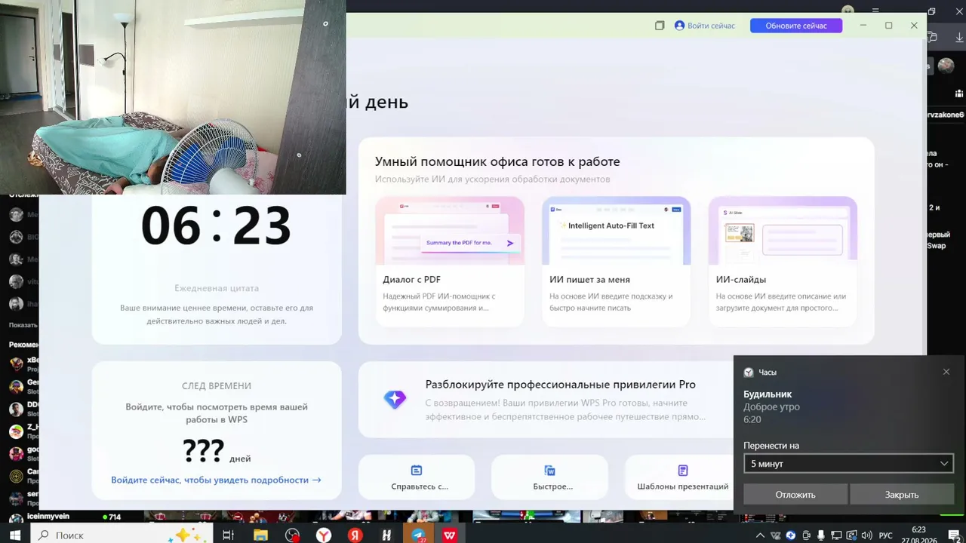Click the Часы app icon in notification
This screenshot has width=966, height=543.
(749, 373)
